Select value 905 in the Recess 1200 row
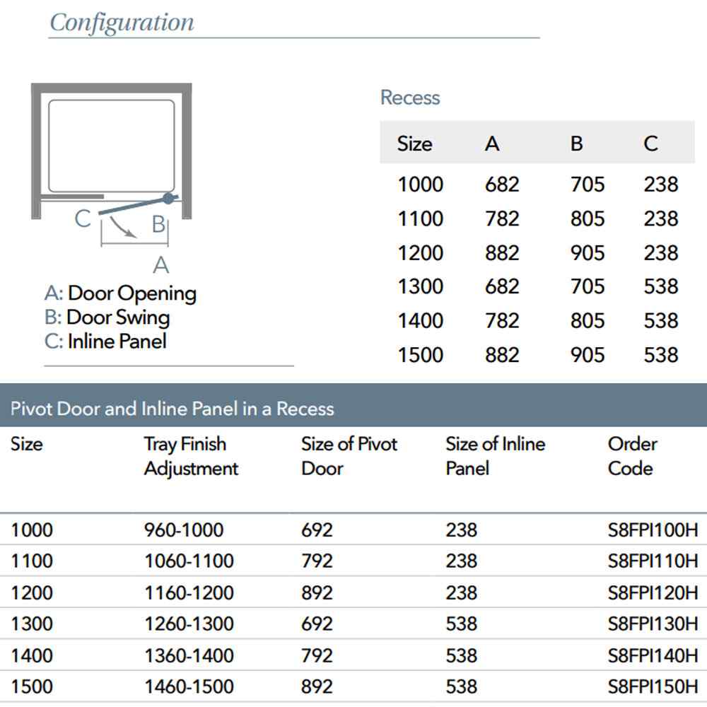Image resolution: width=707 pixels, height=707 pixels. tap(587, 253)
